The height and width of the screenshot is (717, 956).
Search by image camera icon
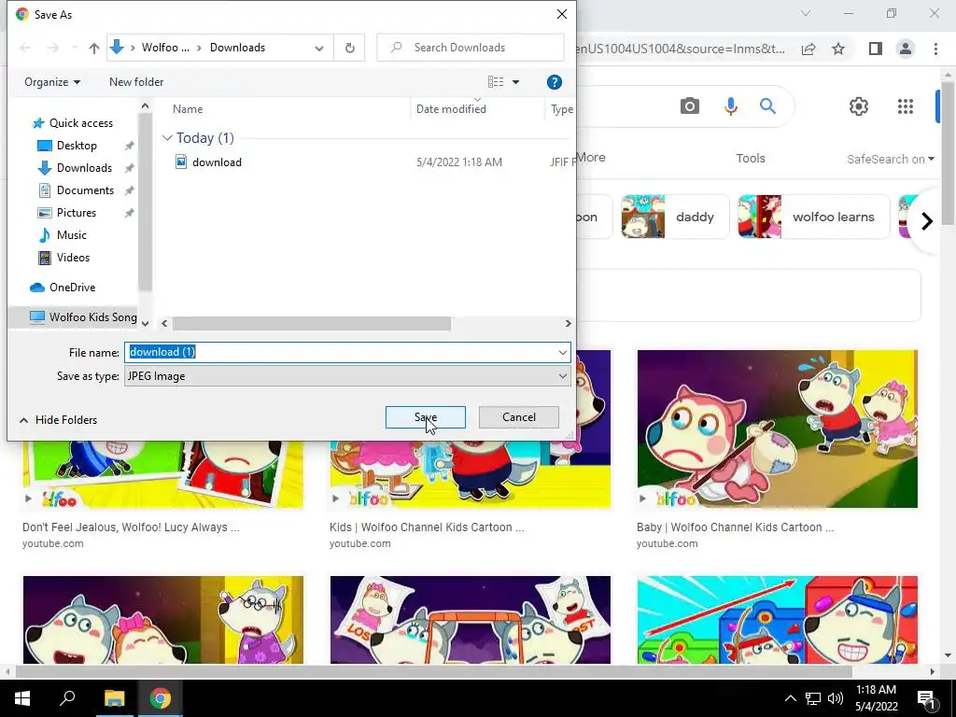(x=690, y=106)
